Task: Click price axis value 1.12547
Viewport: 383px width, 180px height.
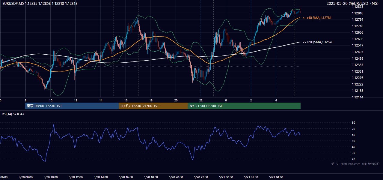Action: [x=358, y=45]
